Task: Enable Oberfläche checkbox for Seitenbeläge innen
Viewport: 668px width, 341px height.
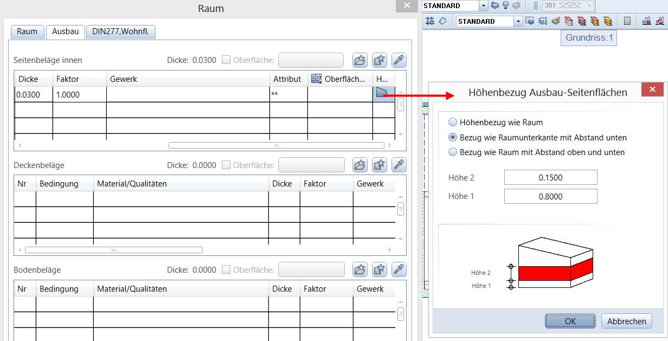Action: (x=227, y=60)
